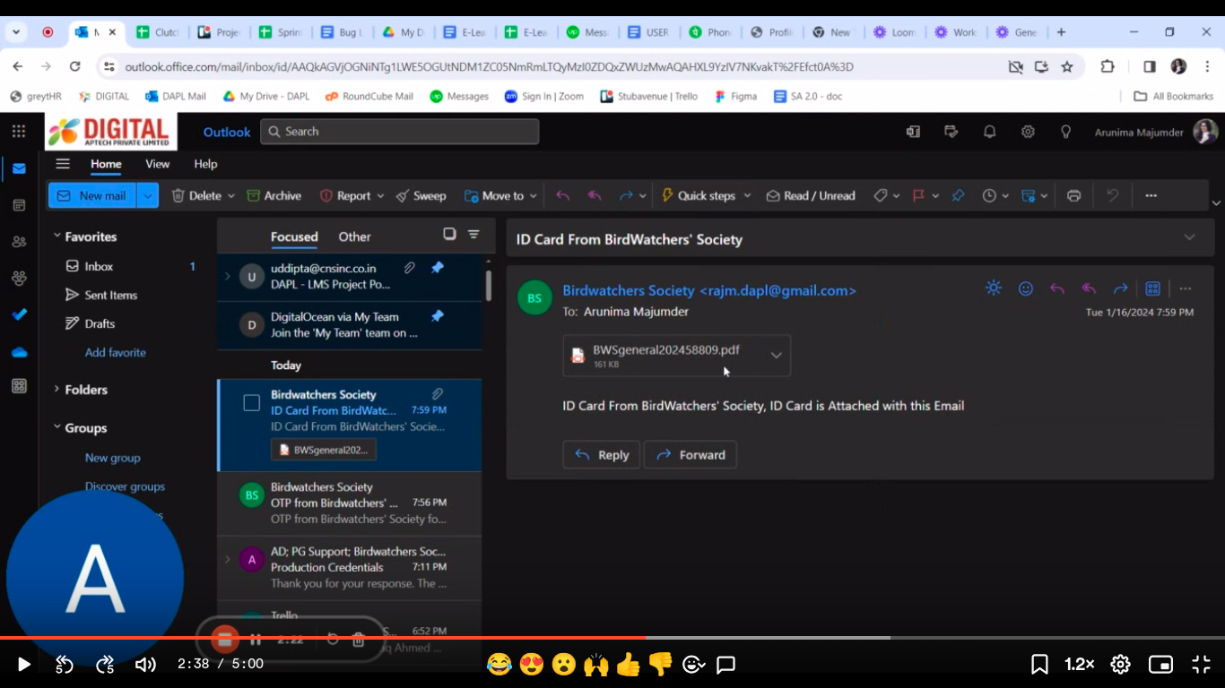
Task: Bookmark the video in the player bar
Action: 1039,664
